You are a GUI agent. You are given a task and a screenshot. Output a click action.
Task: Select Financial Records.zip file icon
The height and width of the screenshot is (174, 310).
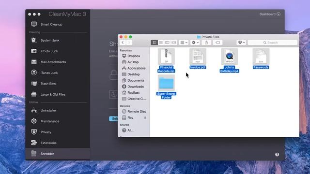tap(166, 57)
